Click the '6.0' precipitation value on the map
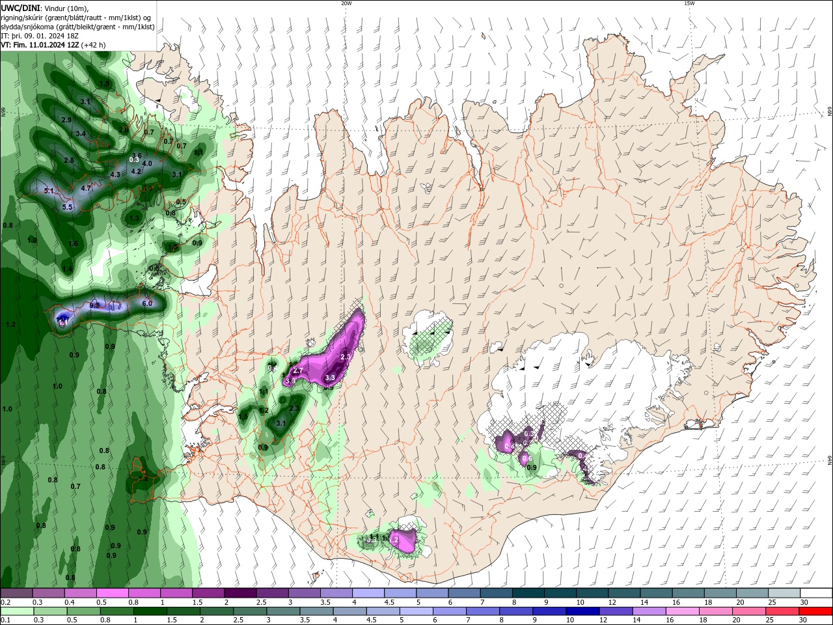The width and height of the screenshot is (833, 625). coord(146,303)
